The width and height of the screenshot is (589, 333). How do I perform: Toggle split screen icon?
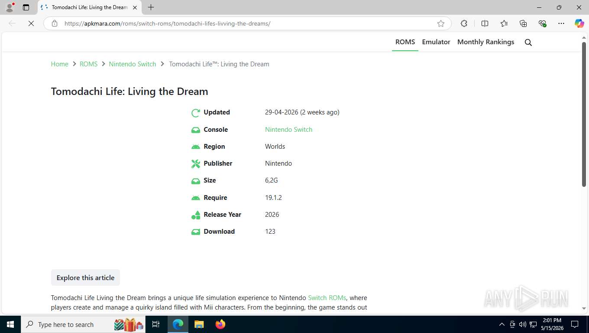point(485,23)
